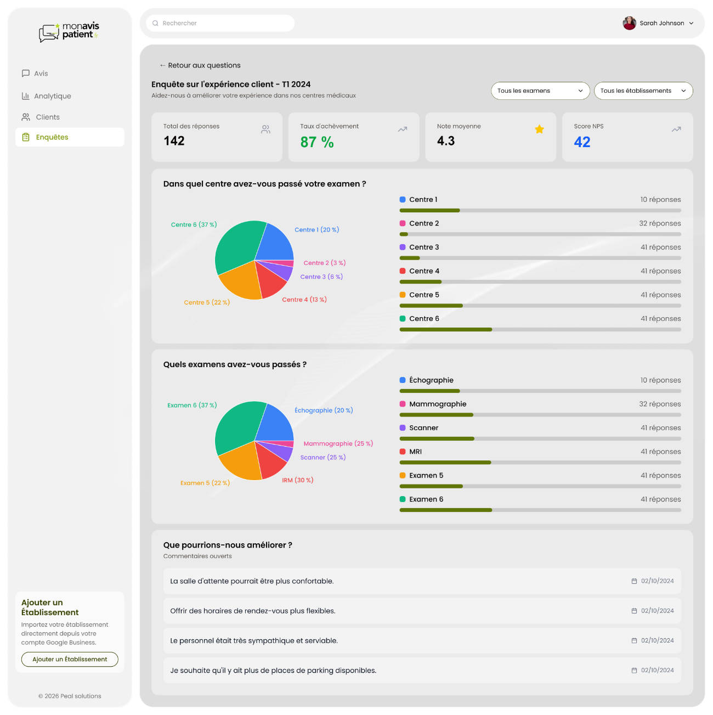Viewport: 713px width, 715px height.
Task: Click the calendar icon beside the first comment
Action: (633, 581)
